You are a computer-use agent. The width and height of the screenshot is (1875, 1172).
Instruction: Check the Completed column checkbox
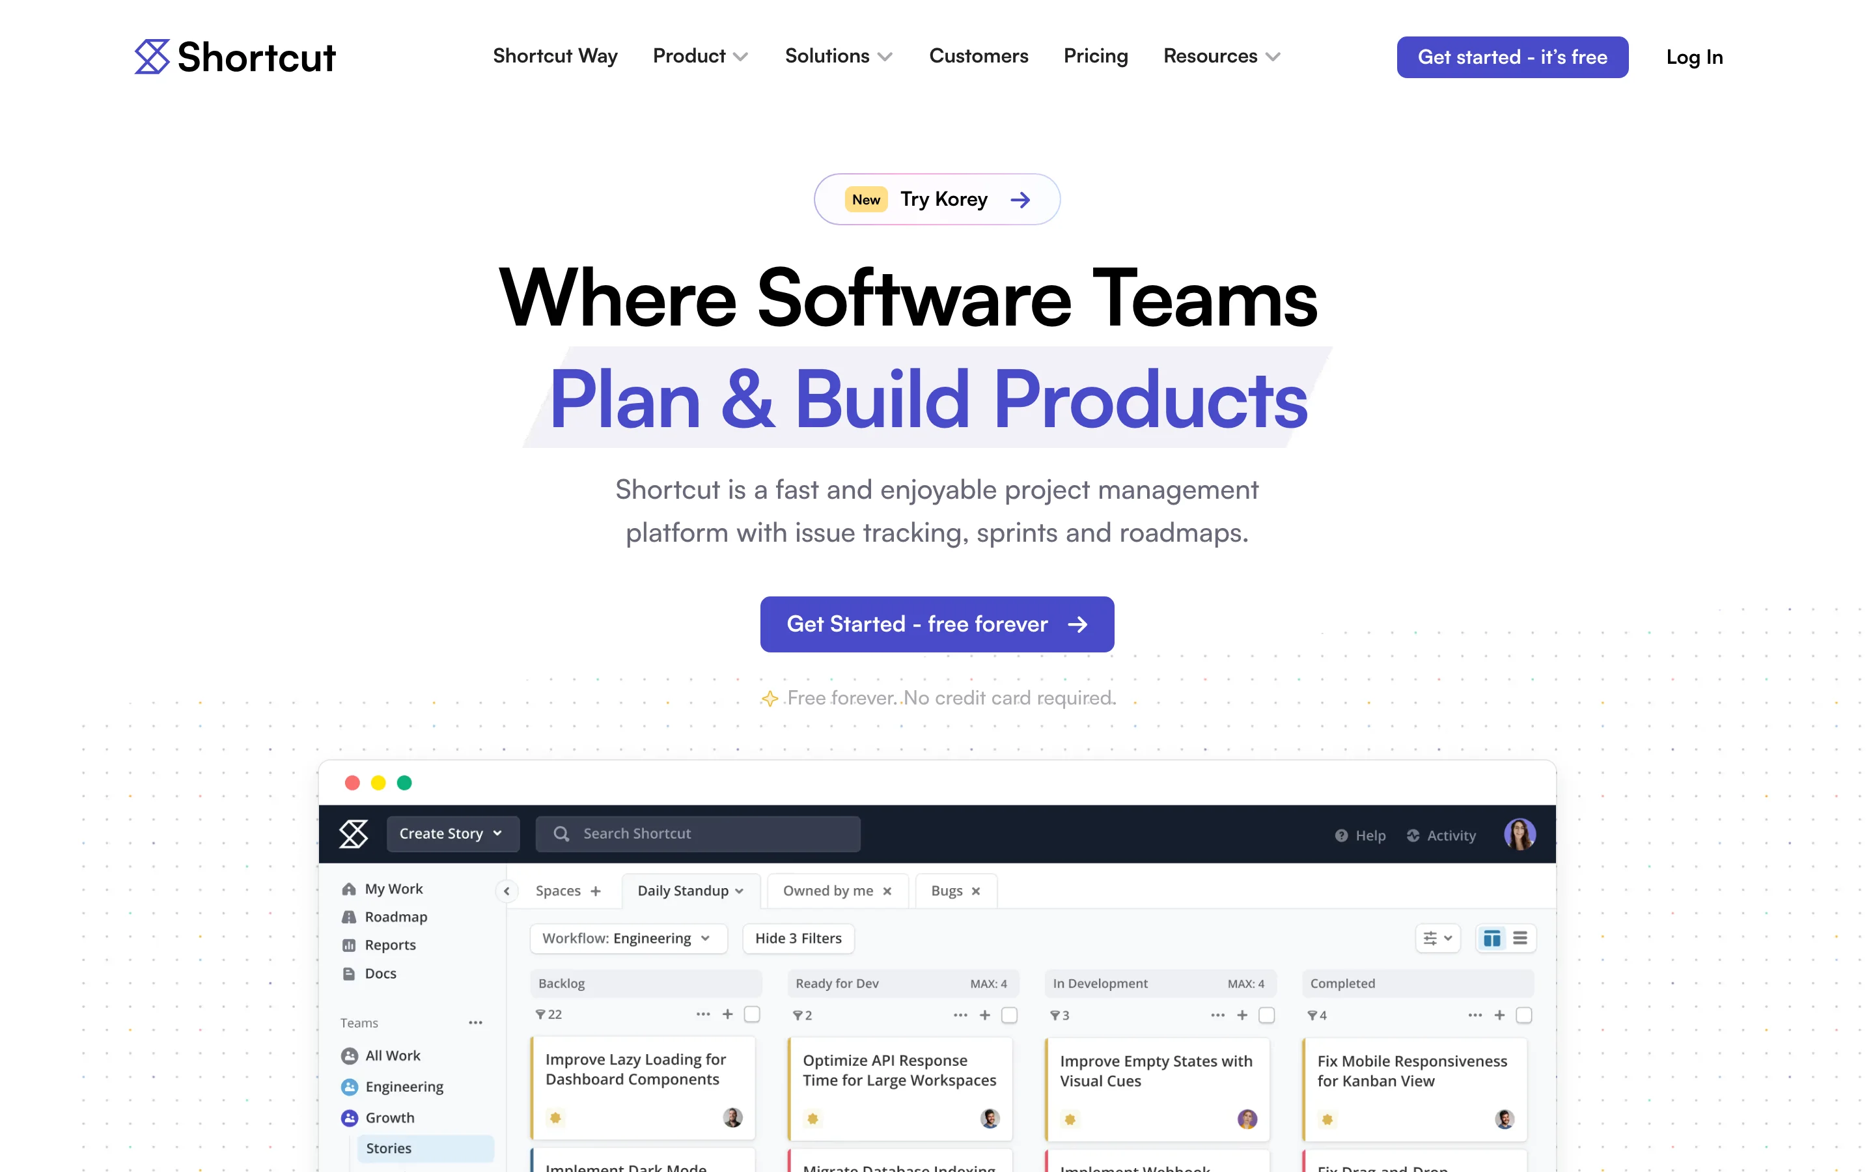pos(1523,1014)
